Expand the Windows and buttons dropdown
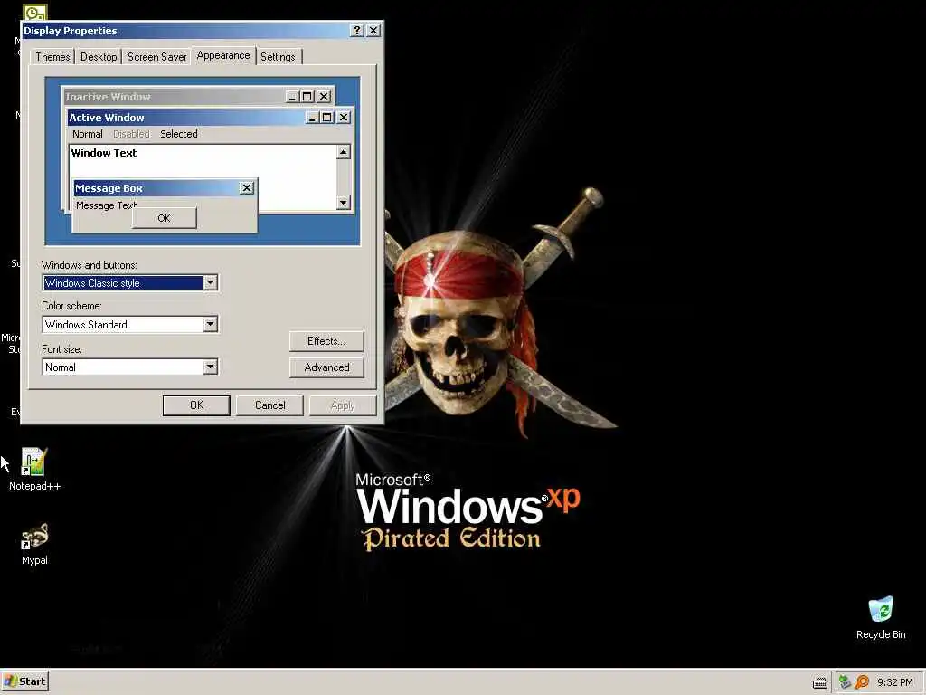The image size is (926, 695). (210, 283)
